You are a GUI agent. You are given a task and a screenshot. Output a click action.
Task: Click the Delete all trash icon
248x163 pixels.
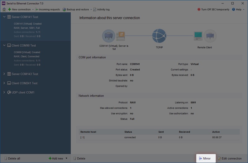(x=6, y=158)
